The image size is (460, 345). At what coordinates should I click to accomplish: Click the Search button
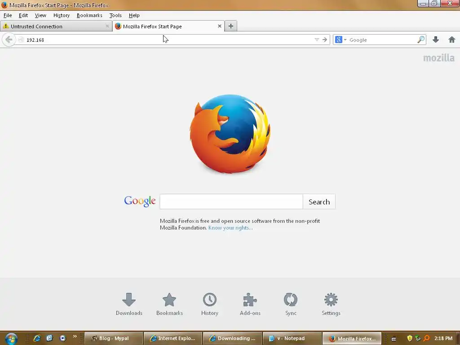[319, 202]
